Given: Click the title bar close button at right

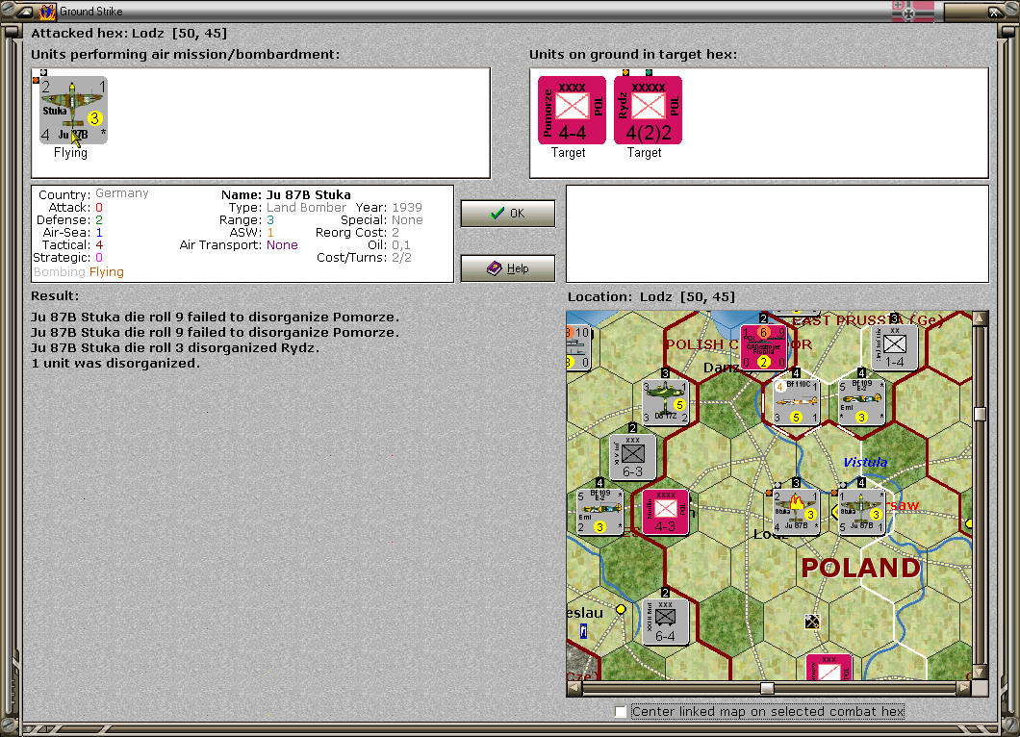Looking at the screenshot, I should [x=995, y=11].
